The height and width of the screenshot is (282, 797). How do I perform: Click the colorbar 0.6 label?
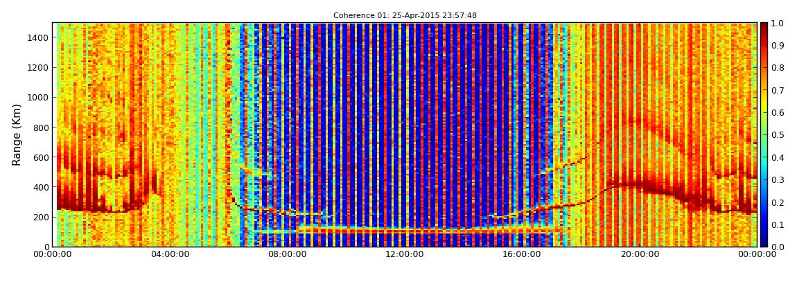click(x=778, y=113)
